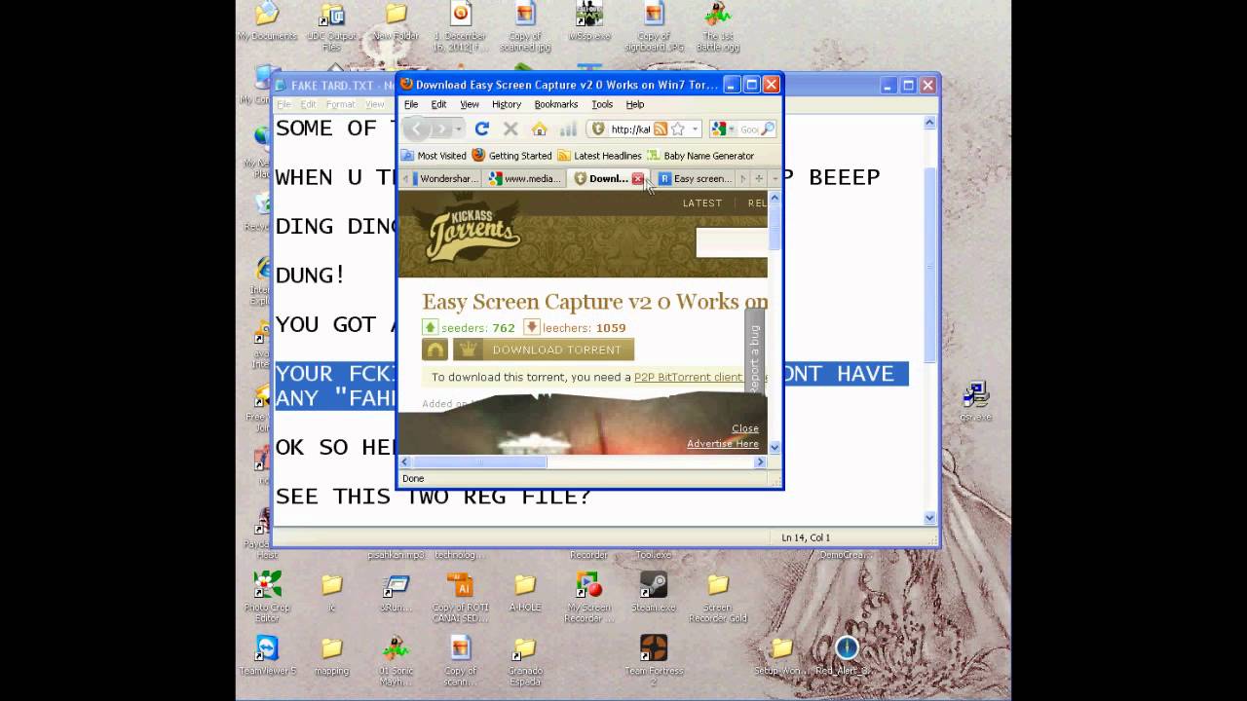The height and width of the screenshot is (701, 1247).
Task: Open the Red_Alert desktop icon
Action: click(846, 656)
